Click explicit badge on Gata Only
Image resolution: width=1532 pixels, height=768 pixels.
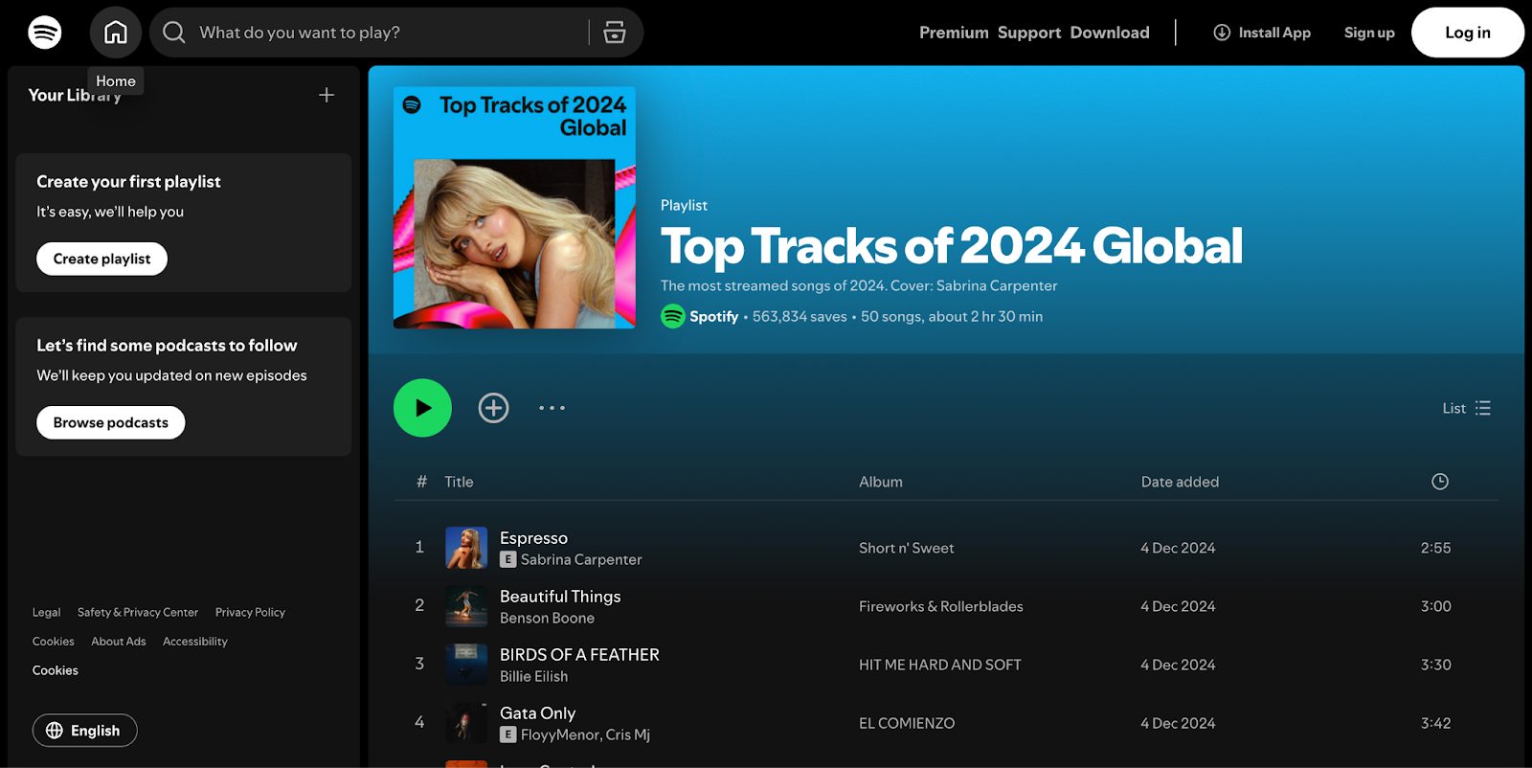click(508, 734)
